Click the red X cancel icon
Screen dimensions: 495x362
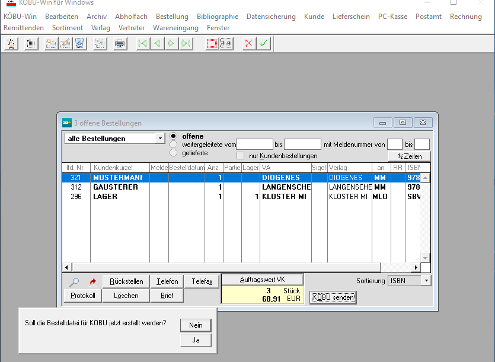pyautogui.click(x=249, y=44)
